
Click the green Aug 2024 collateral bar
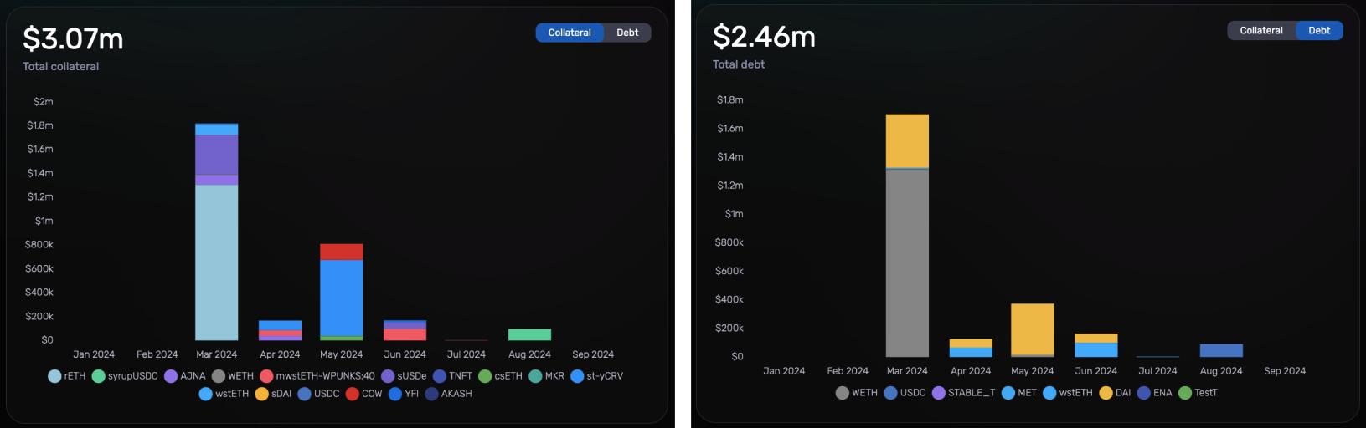[529, 334]
